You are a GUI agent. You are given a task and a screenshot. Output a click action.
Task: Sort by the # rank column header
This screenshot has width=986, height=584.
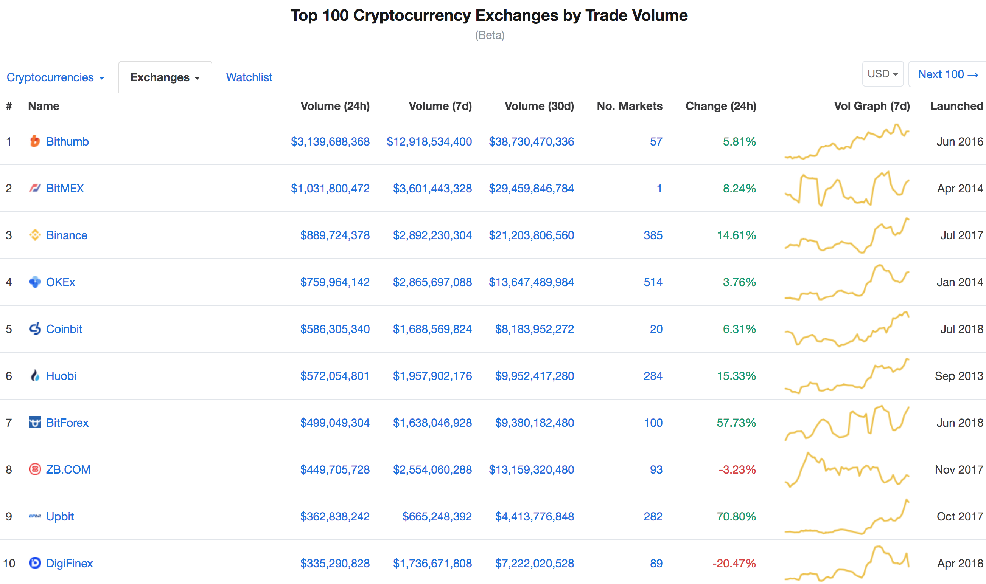pyautogui.click(x=9, y=106)
